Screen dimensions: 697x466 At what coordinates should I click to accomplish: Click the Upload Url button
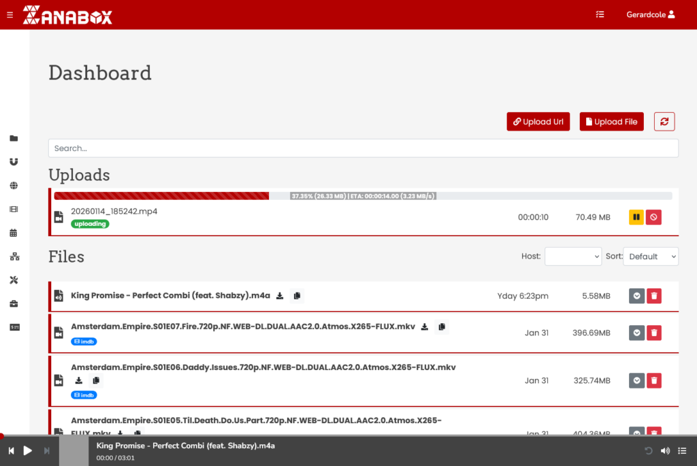(538, 121)
